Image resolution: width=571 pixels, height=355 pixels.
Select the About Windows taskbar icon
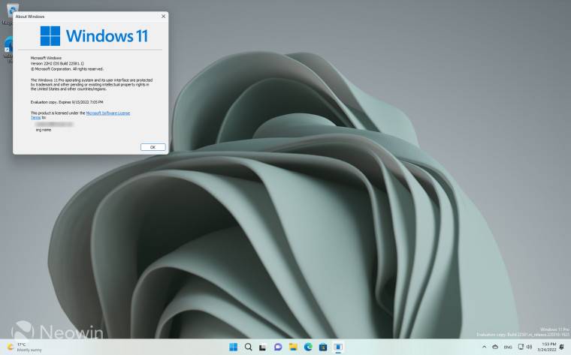click(338, 347)
